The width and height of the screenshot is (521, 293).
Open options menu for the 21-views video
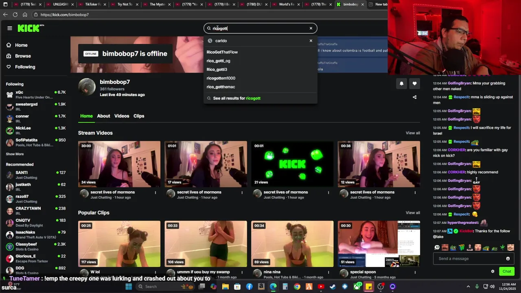[328, 192]
